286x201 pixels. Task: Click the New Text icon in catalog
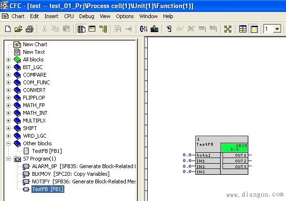pos(17,52)
